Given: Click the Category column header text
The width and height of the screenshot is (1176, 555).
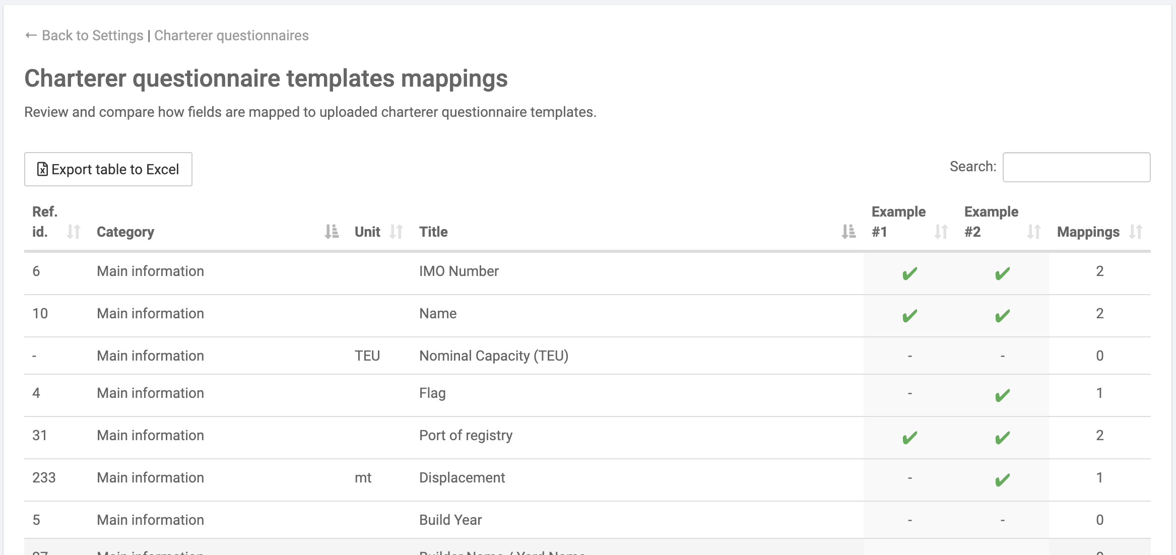Looking at the screenshot, I should click(125, 232).
